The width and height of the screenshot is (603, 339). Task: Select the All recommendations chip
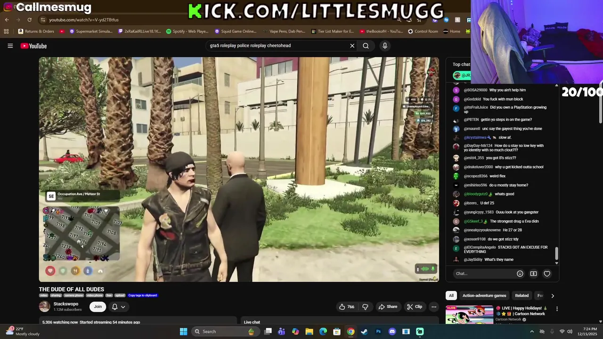(451, 296)
